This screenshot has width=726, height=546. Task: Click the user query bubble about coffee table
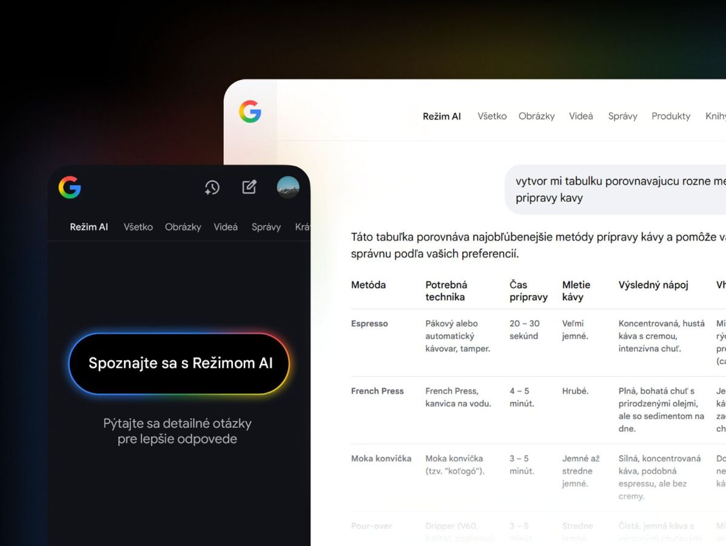(x=616, y=189)
